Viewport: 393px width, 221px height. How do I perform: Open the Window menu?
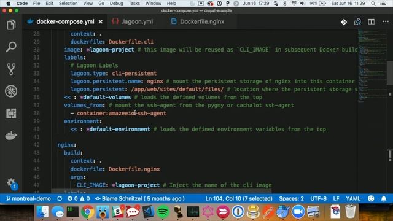[x=154, y=3]
